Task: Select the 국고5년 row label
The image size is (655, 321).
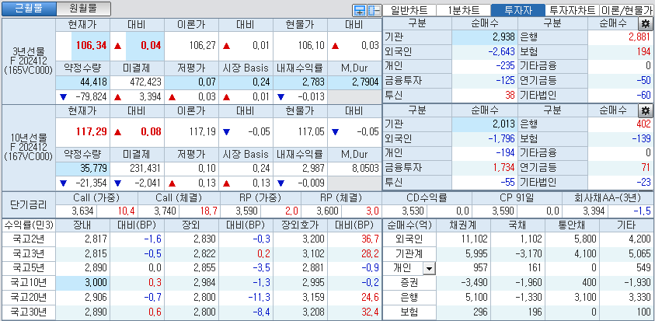Action: 29,268
